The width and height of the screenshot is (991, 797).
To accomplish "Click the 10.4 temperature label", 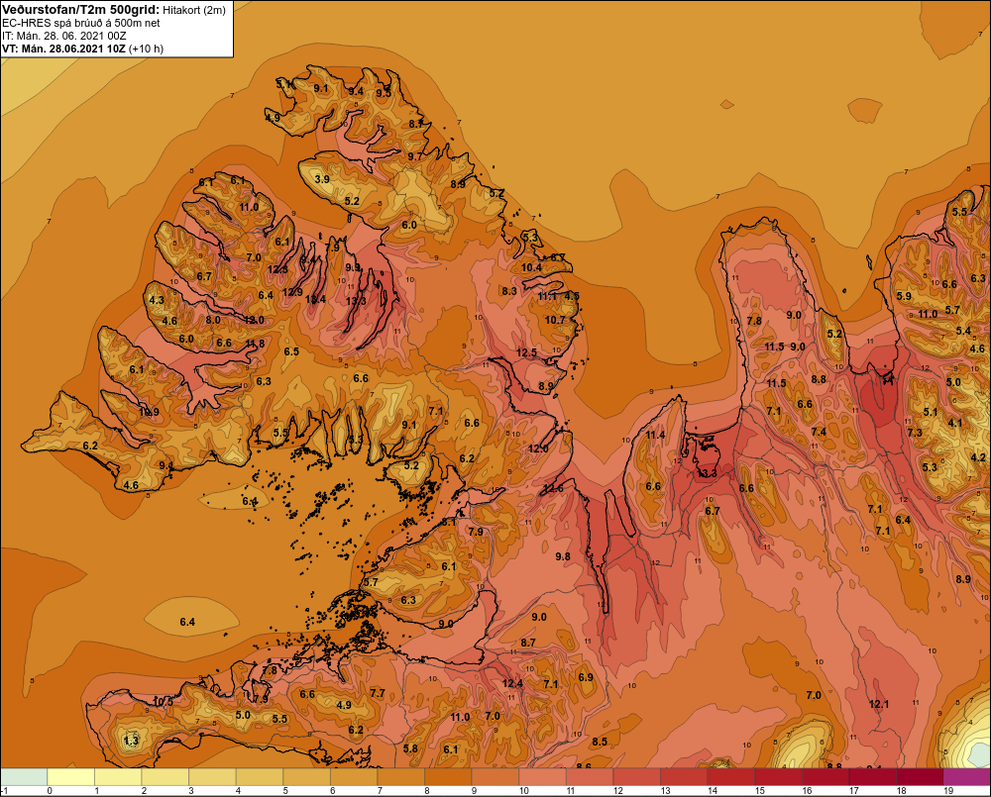I will click(531, 267).
